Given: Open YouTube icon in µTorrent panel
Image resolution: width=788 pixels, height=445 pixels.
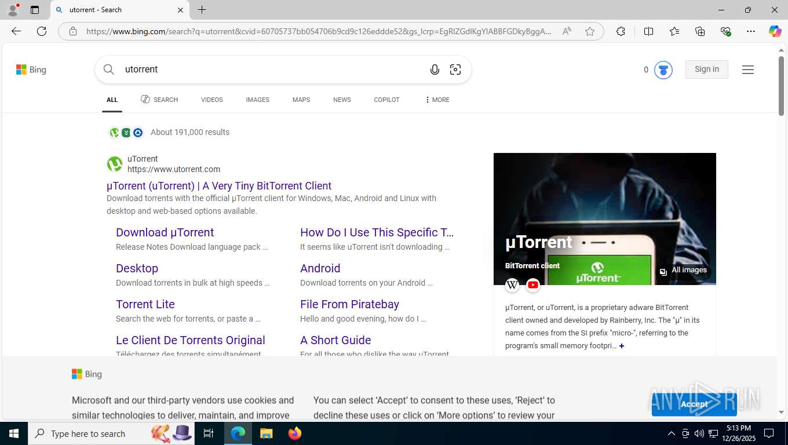Looking at the screenshot, I should coord(533,284).
